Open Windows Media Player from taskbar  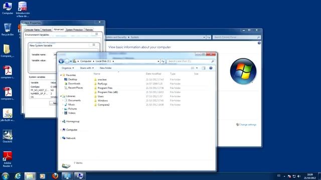[x=42, y=176]
